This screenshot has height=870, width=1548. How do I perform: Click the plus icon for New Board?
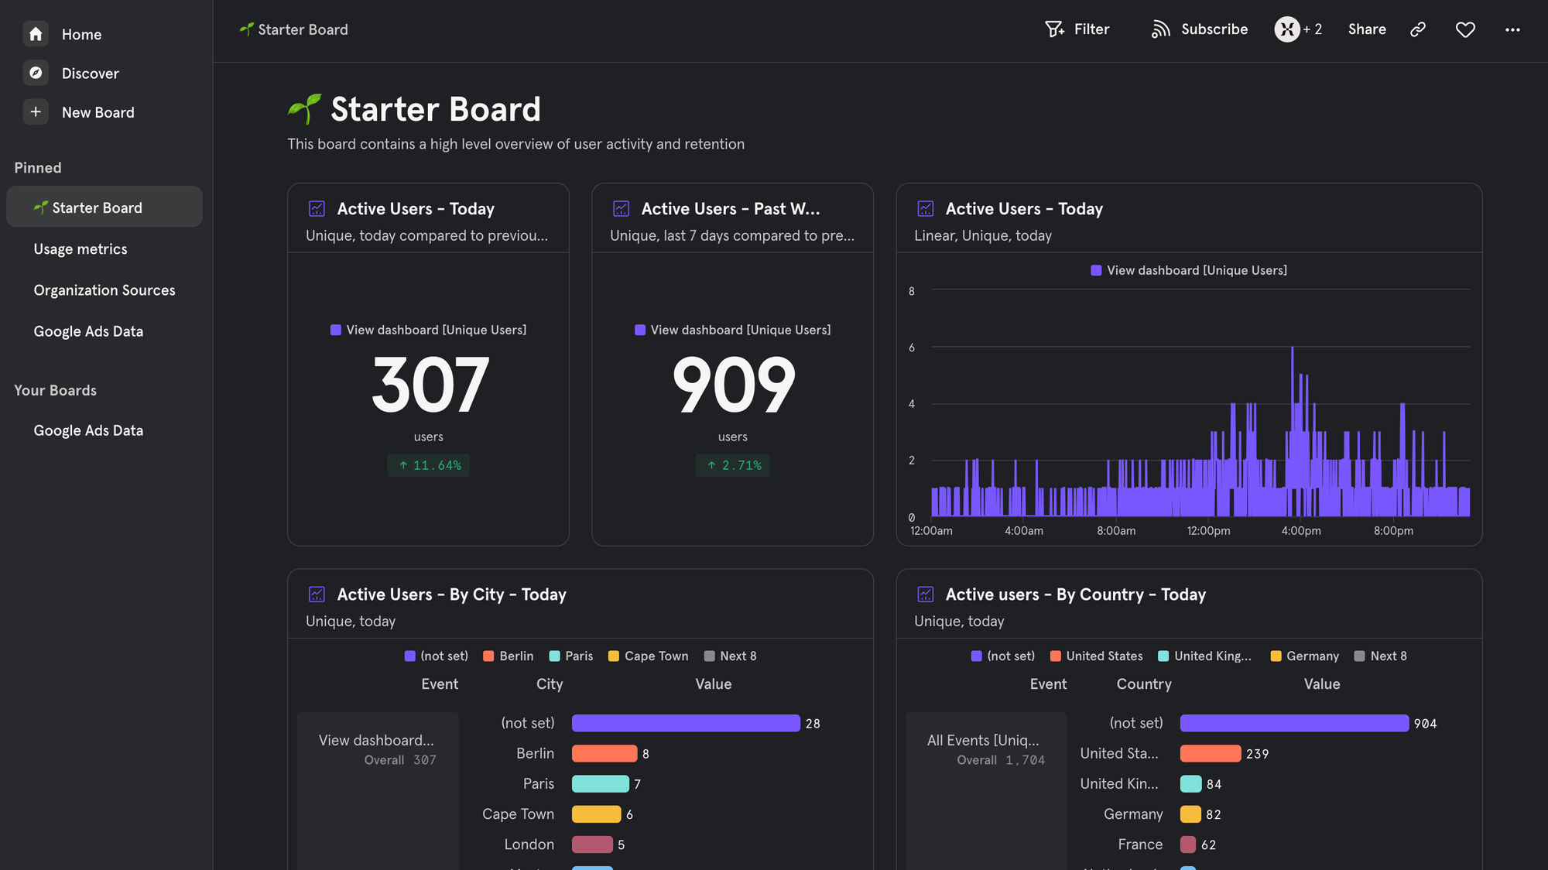36,112
